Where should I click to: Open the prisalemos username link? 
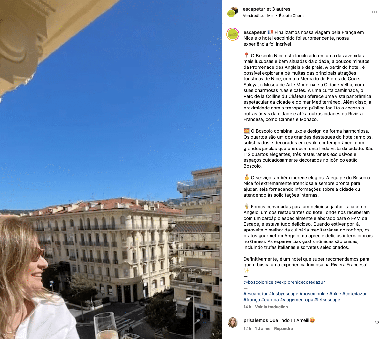(256, 320)
